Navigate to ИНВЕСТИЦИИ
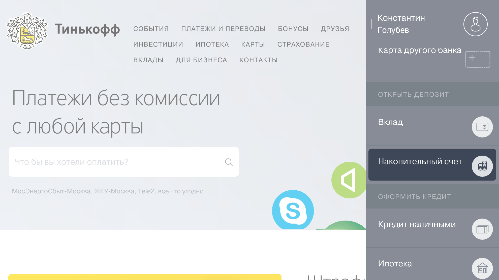This screenshot has height=280, width=499. tap(158, 44)
